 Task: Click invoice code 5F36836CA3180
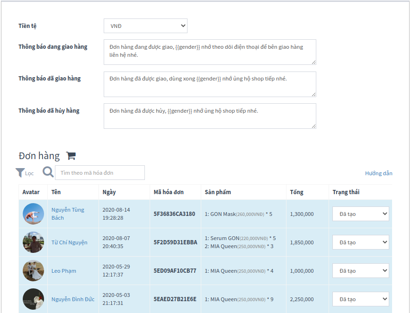click(x=174, y=214)
